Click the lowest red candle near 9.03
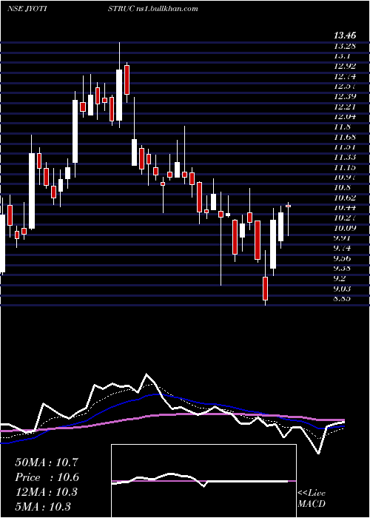This screenshot has width=370, height=518. pos(265,289)
